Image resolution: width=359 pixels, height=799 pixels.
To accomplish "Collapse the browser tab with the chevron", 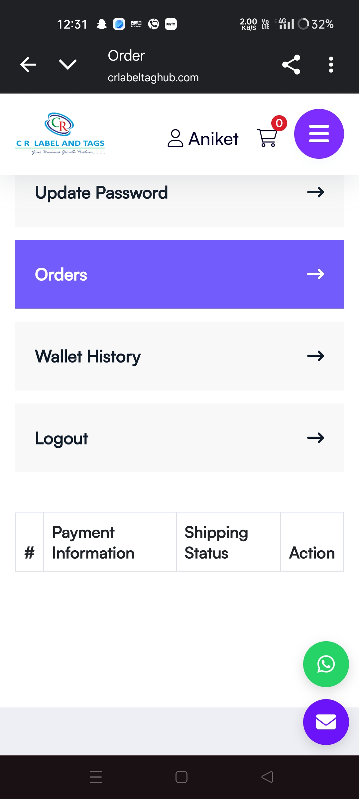I will 68,65.
